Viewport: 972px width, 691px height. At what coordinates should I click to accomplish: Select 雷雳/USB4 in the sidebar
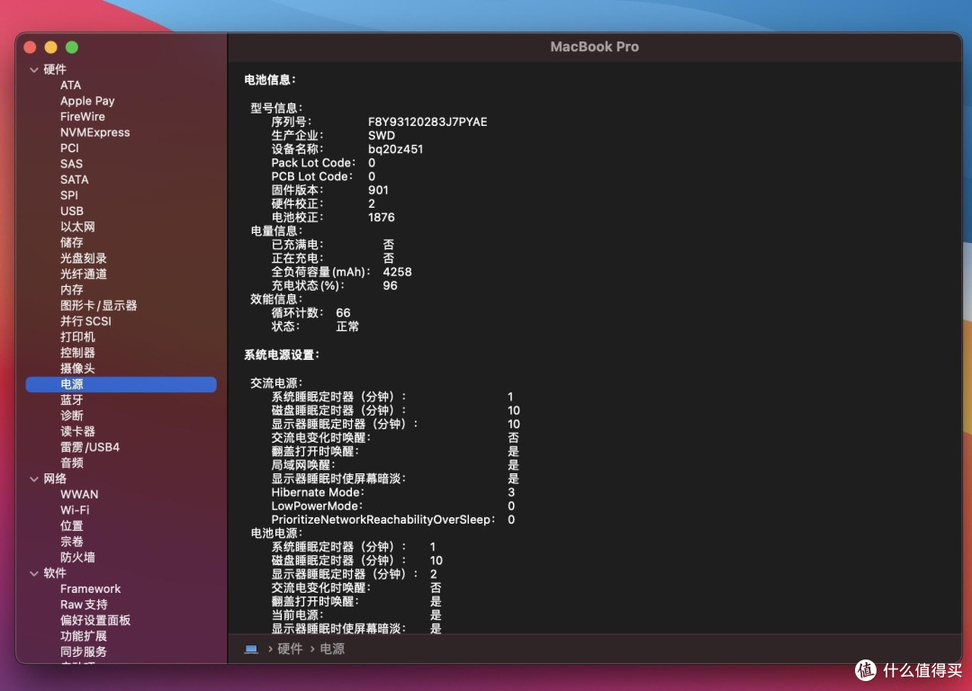90,447
